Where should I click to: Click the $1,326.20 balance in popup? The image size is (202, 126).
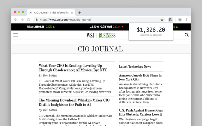click(151, 30)
